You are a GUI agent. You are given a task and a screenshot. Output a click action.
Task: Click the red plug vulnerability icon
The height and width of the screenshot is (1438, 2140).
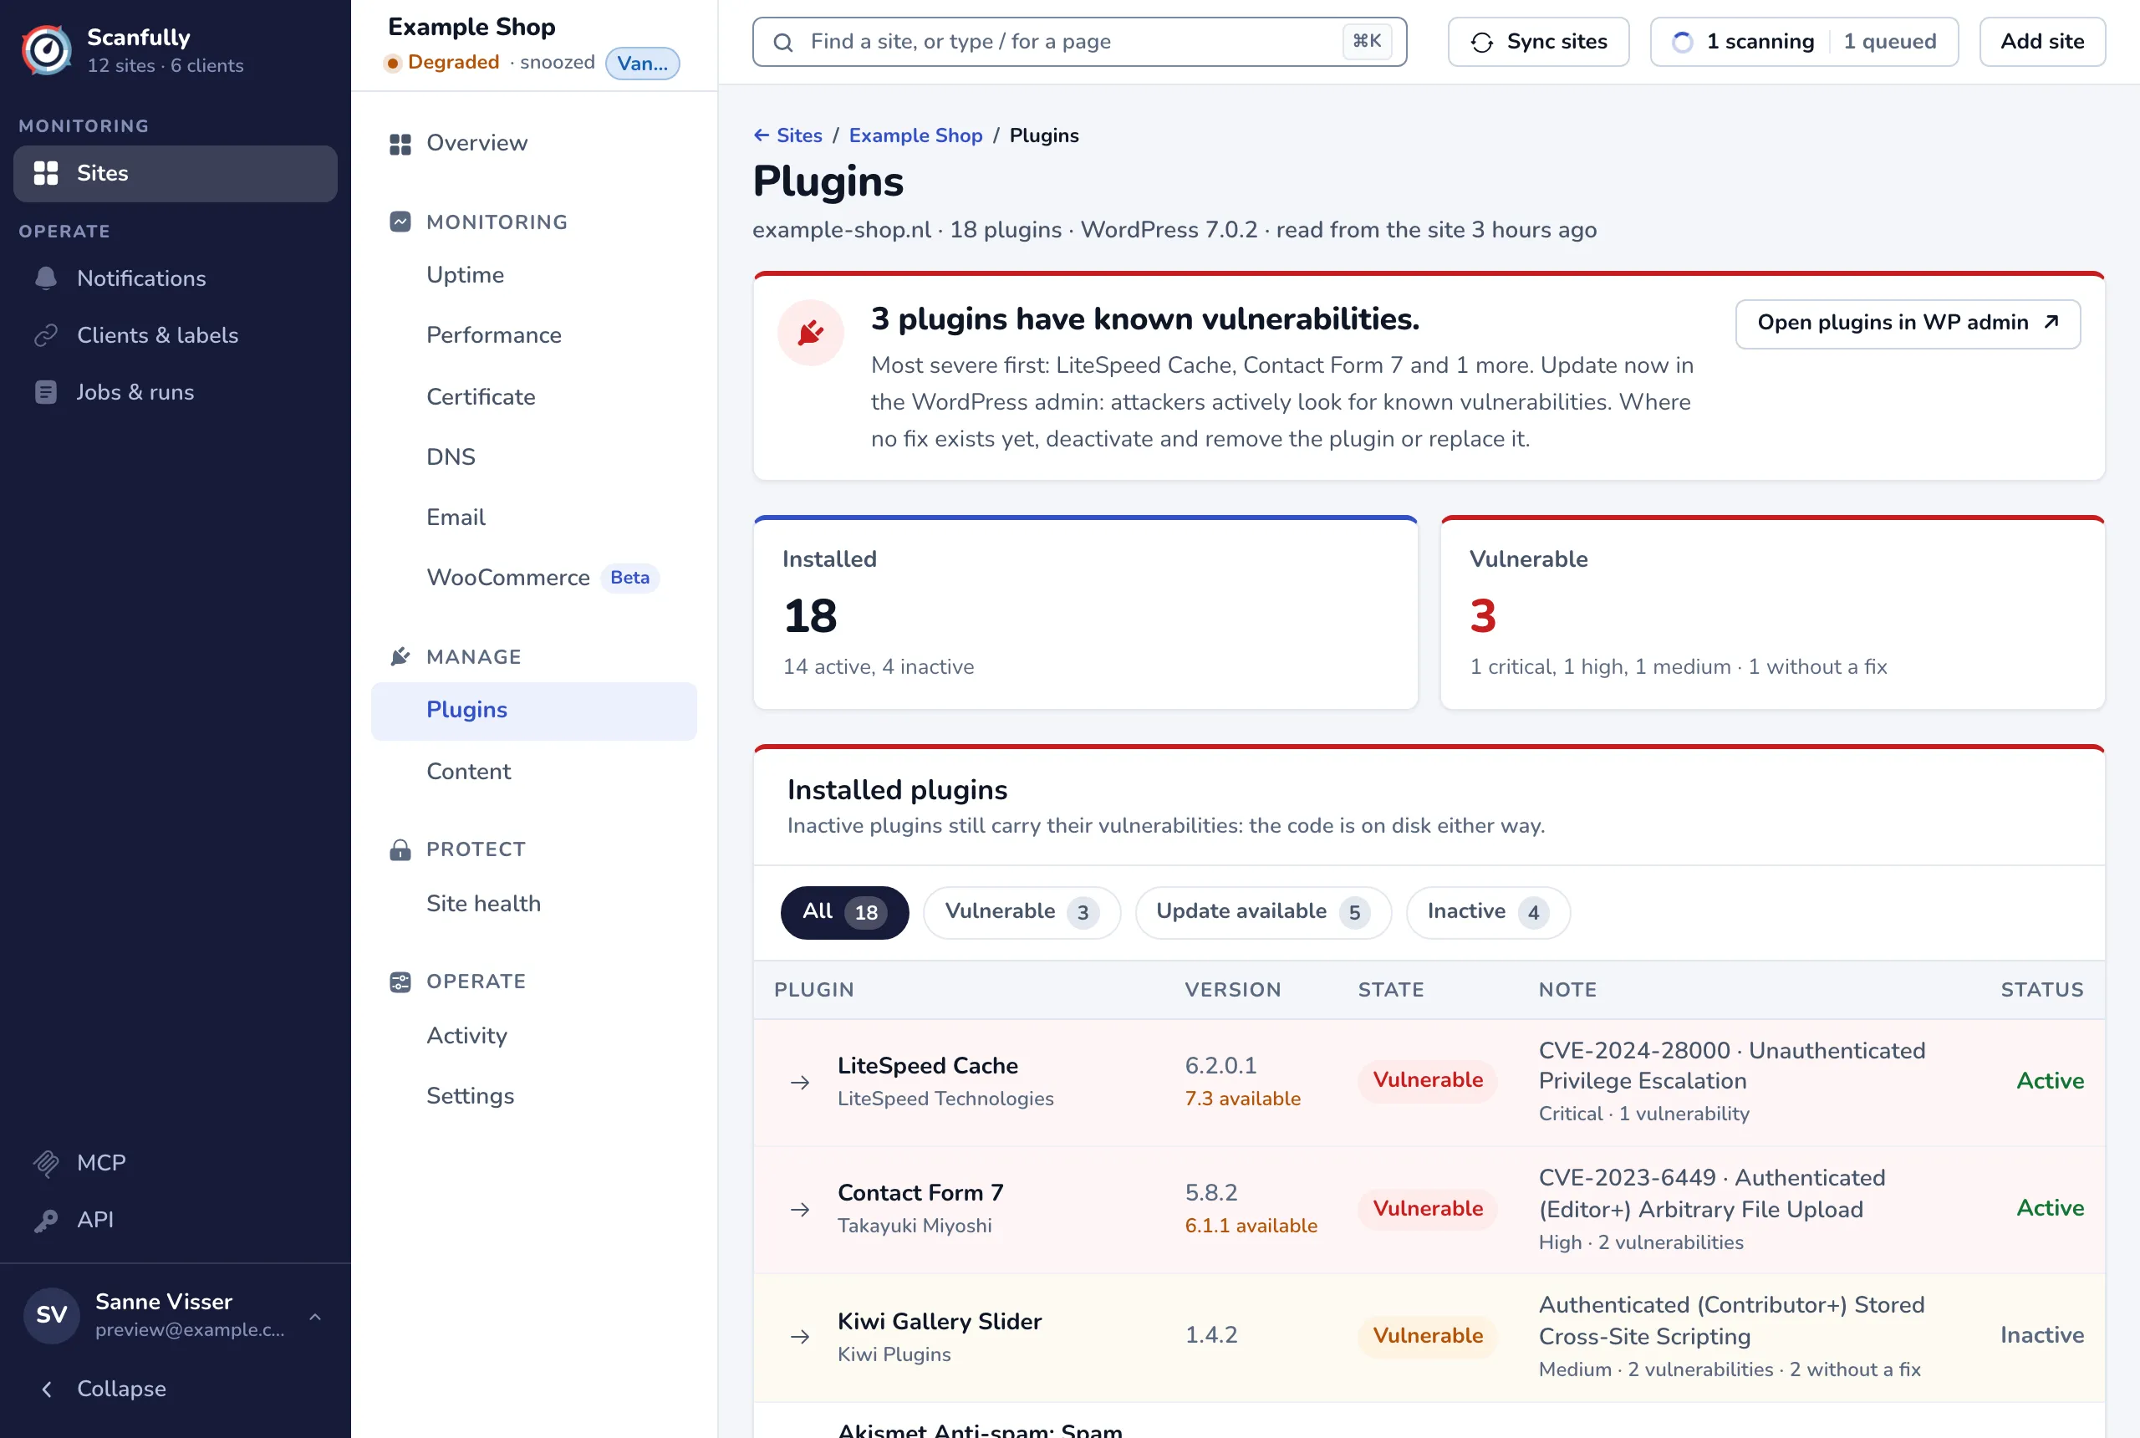pyautogui.click(x=811, y=333)
